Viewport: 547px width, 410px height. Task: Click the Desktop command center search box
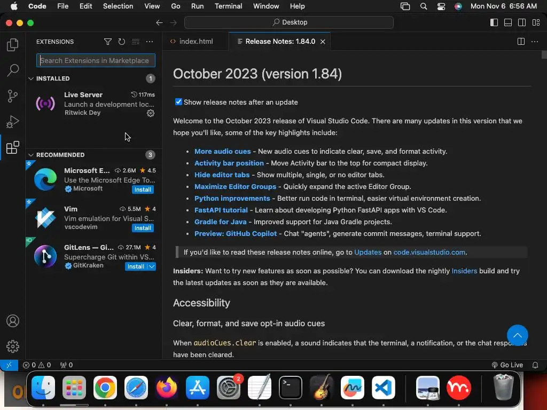[289, 22]
